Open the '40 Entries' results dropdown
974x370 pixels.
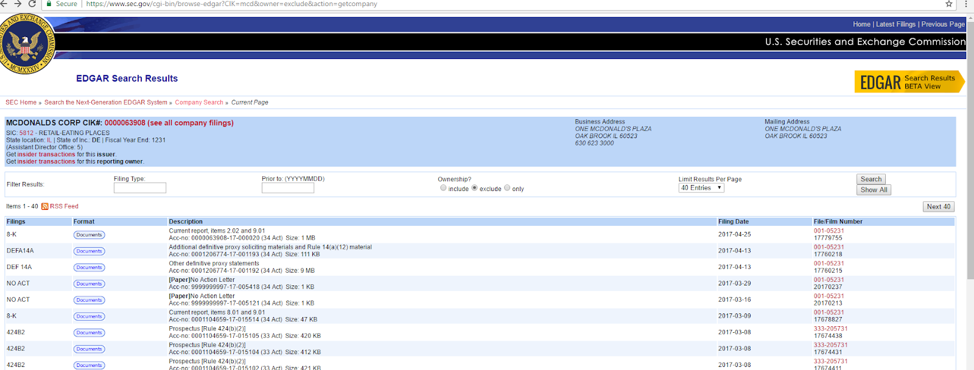701,188
